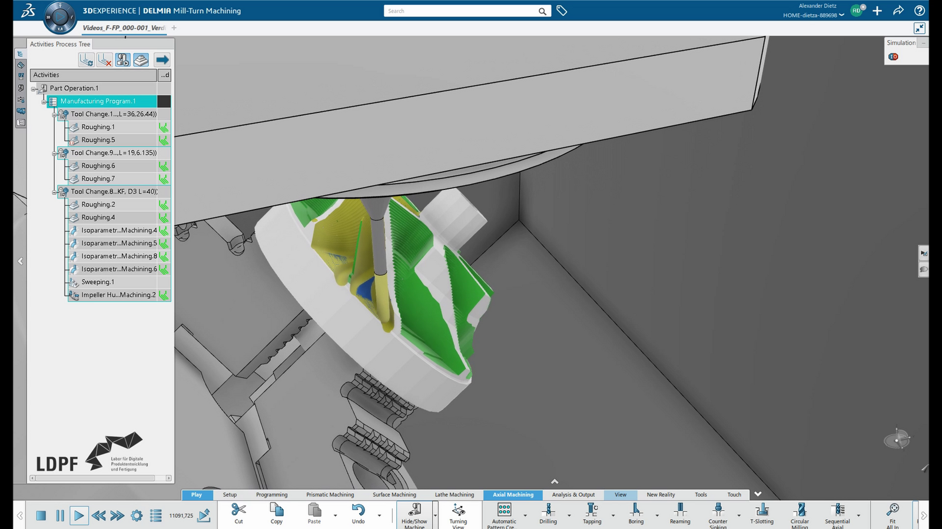Viewport: 942px width, 529px height.
Task: Select Isoparametr...Machining.4 activity
Action: [119, 231]
